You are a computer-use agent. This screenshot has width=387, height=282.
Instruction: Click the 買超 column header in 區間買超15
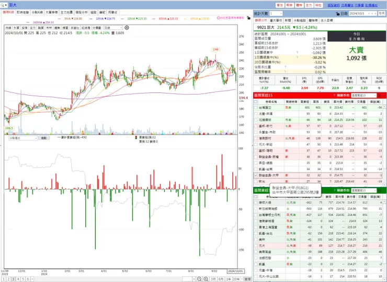(x=305, y=101)
